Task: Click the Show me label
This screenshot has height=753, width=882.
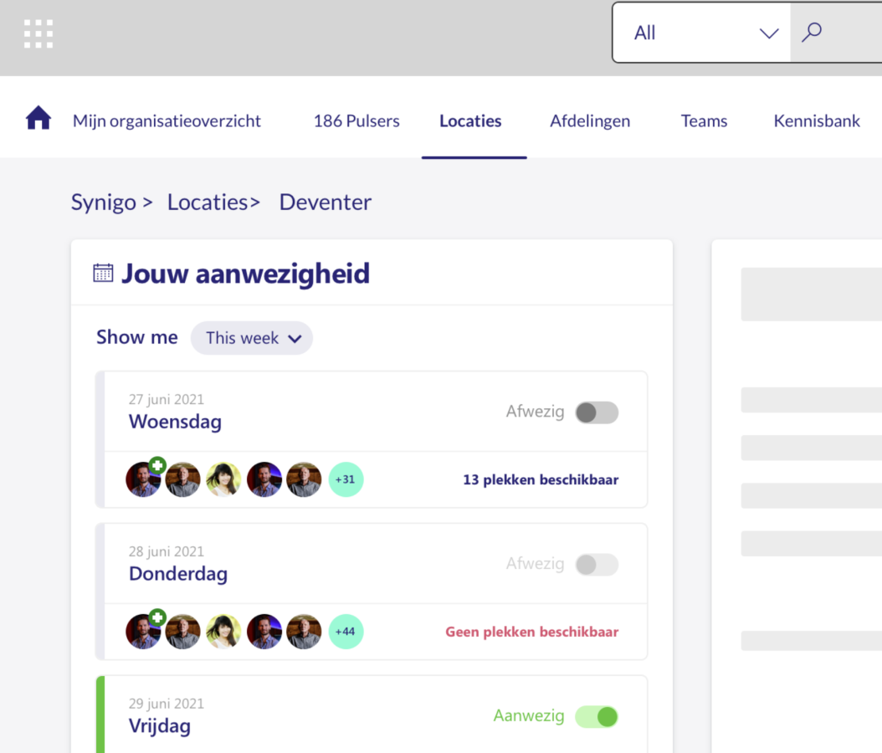Action: click(x=137, y=337)
